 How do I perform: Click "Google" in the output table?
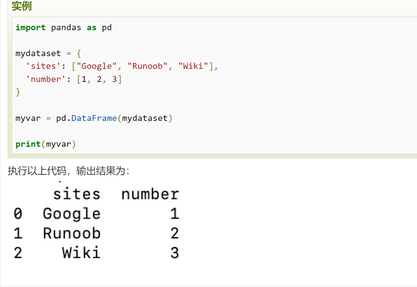[x=72, y=214]
